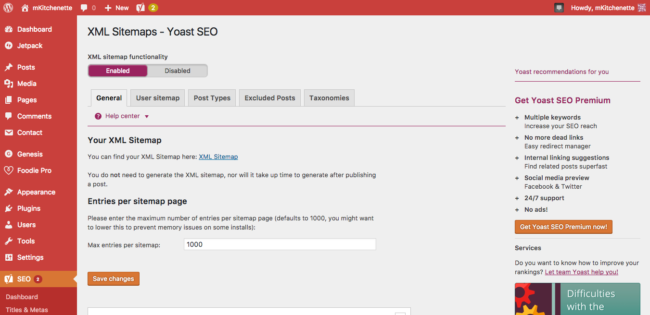Set XML sitemap functionality to Disabled
The height and width of the screenshot is (315, 650).
[x=178, y=71]
